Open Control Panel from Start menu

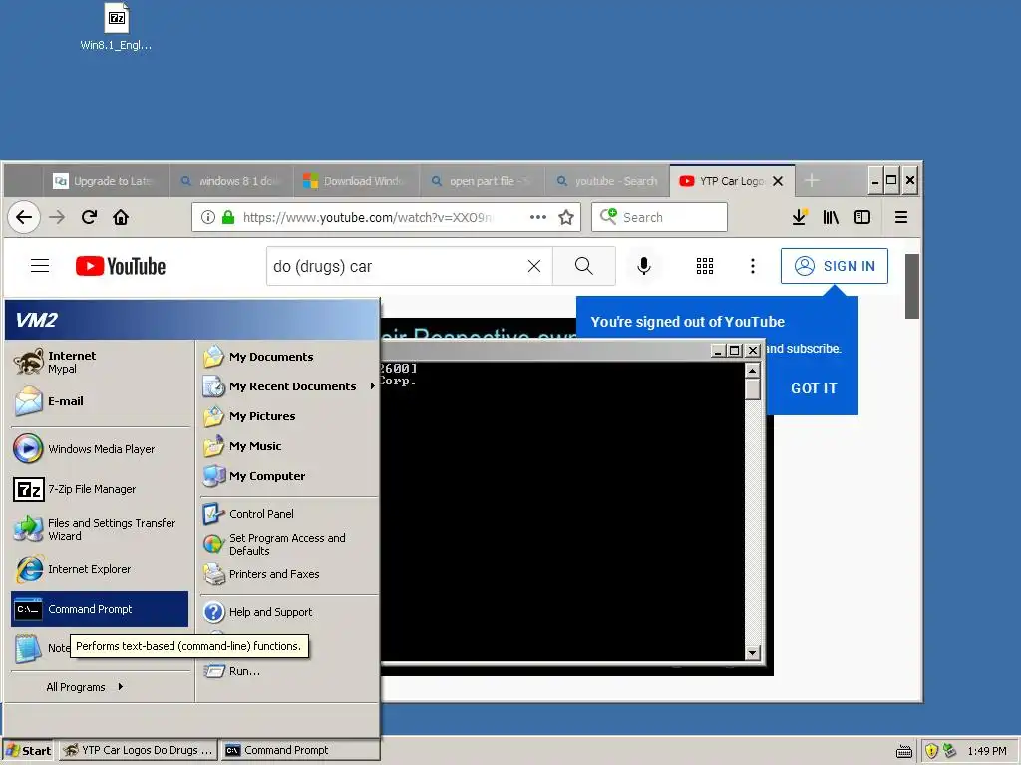tap(289, 514)
